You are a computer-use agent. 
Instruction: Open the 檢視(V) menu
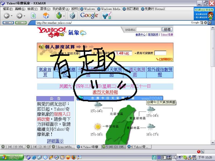pos(33,9)
